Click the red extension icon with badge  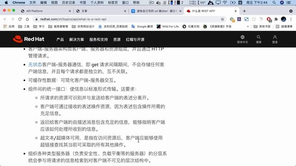pos(269,19)
